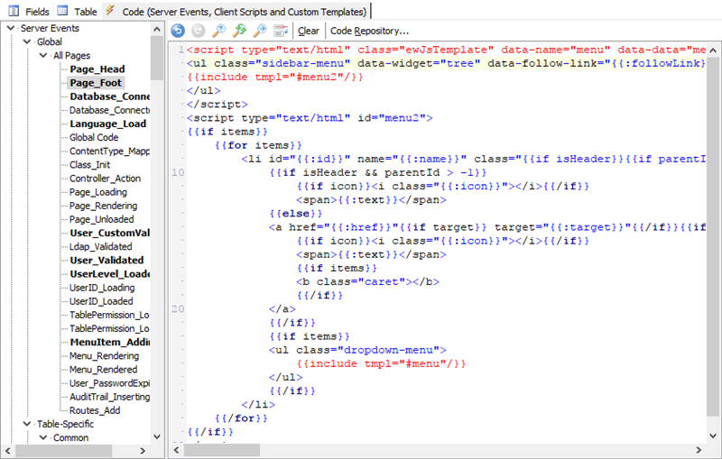Image resolution: width=722 pixels, height=459 pixels.
Task: Select Page_Foot event
Action: [x=96, y=83]
